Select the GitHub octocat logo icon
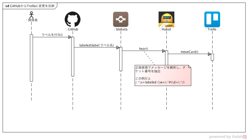This screenshot has height=140, width=248. 72,19
